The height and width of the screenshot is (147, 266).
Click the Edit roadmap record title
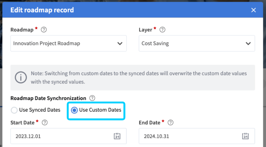click(x=42, y=10)
